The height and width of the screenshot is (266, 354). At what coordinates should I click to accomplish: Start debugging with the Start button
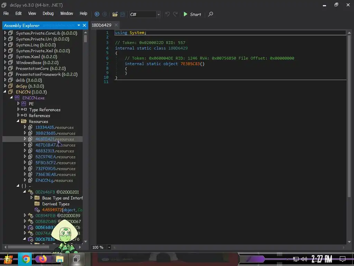[x=192, y=14]
